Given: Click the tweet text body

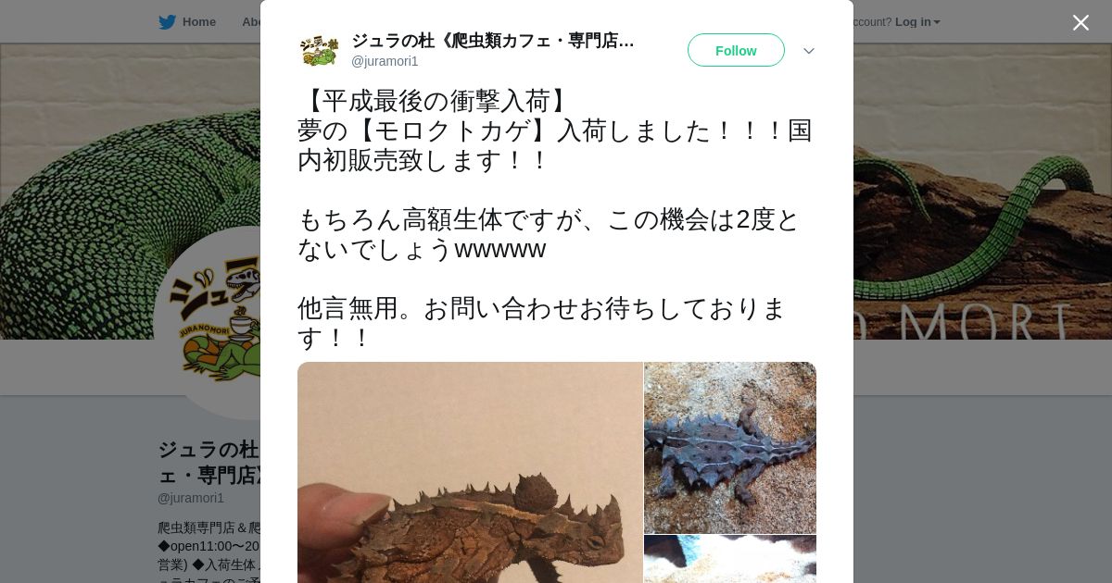Looking at the screenshot, I should coord(556,219).
